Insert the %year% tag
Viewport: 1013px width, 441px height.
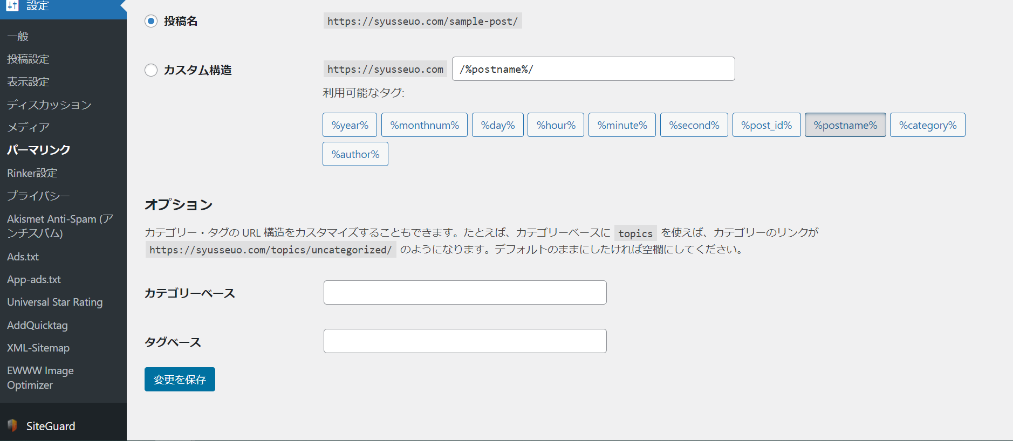[350, 125]
